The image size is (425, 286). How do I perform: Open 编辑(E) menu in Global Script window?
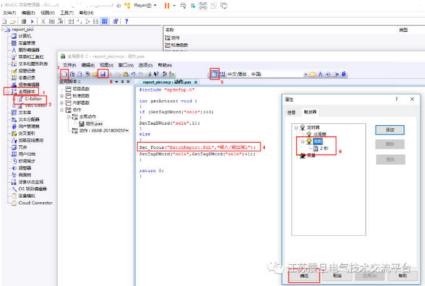(88, 65)
